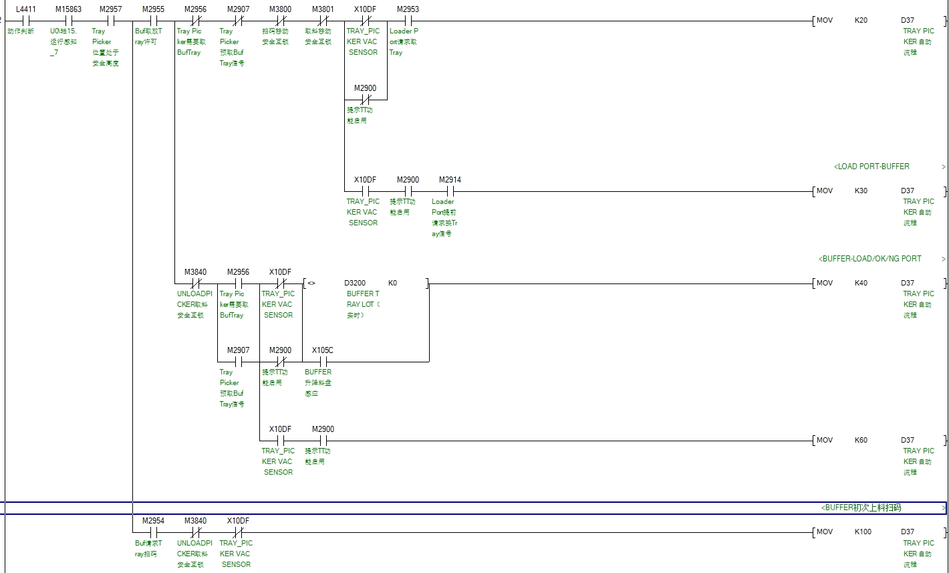Screen dimensions: 949x573
Task: Select the BUFFER初次上料扫码 comment row
Action: point(861,508)
